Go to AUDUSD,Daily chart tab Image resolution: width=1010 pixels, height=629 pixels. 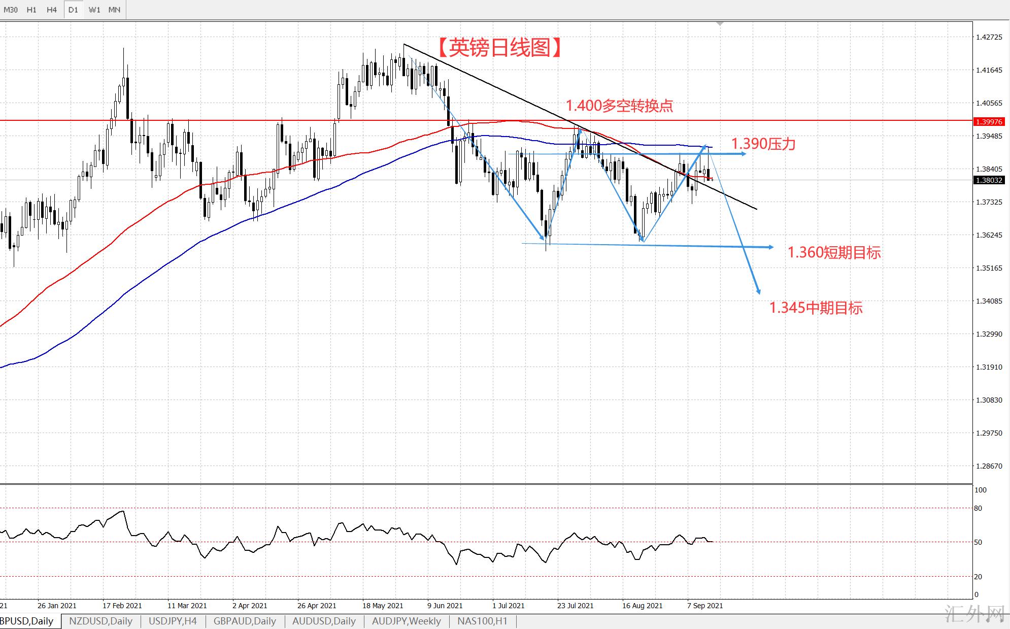[x=324, y=621]
